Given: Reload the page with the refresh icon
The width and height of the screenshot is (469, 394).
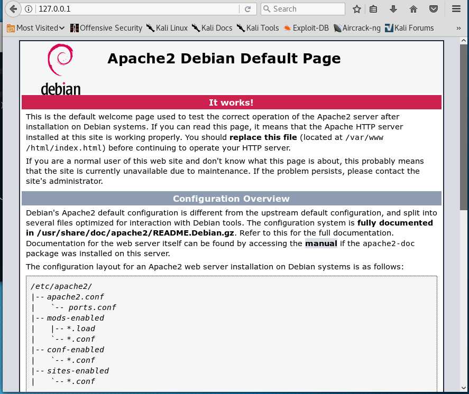Looking at the screenshot, I should (x=247, y=10).
